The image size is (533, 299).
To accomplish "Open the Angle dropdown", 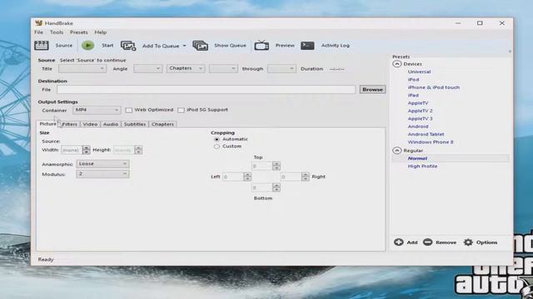I will point(148,68).
